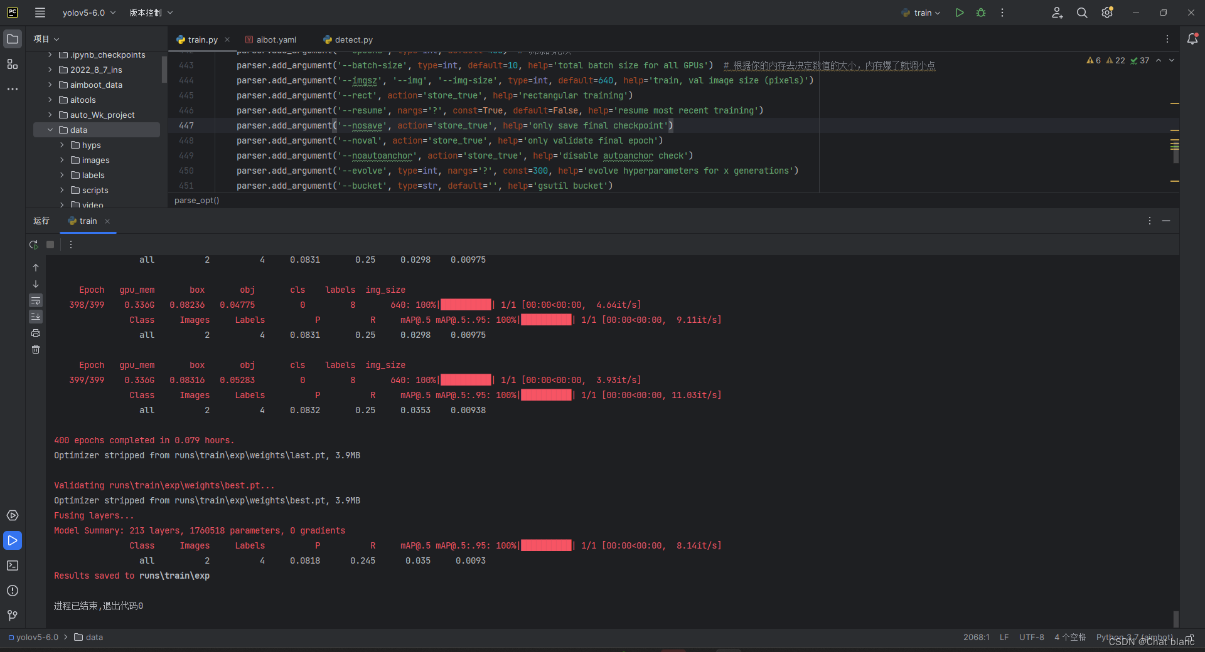Open more run actions menu
The width and height of the screenshot is (1205, 652).
[x=1002, y=13]
